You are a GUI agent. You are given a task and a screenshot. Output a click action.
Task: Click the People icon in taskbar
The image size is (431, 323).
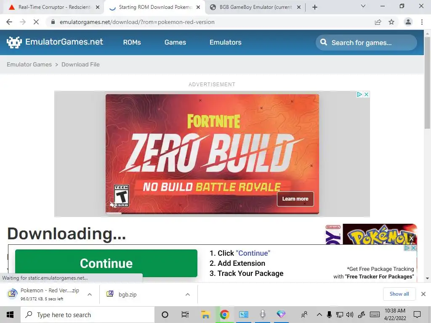[x=304, y=315]
